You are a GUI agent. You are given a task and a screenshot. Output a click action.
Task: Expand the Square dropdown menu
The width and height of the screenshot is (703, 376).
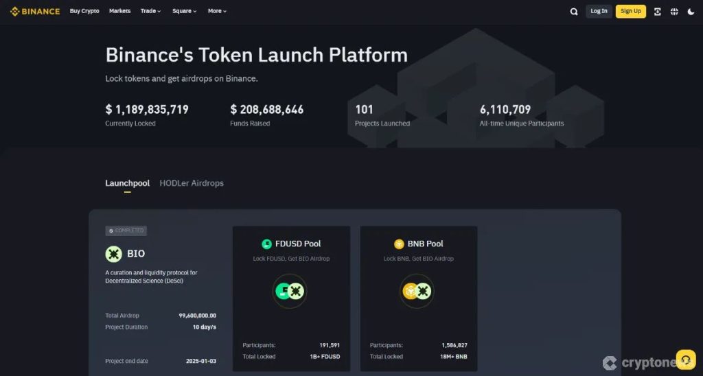click(184, 11)
